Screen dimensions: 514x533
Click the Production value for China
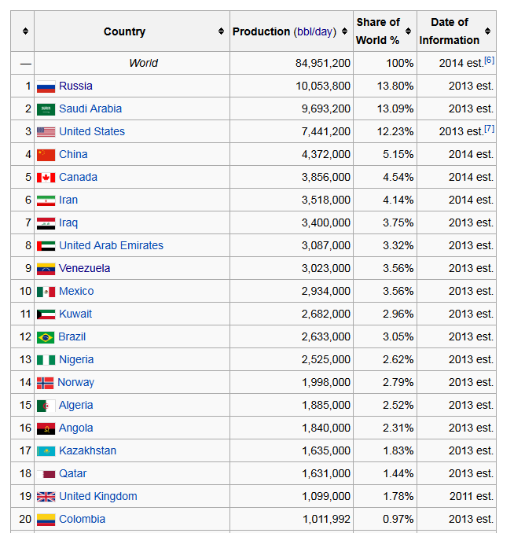click(x=325, y=155)
